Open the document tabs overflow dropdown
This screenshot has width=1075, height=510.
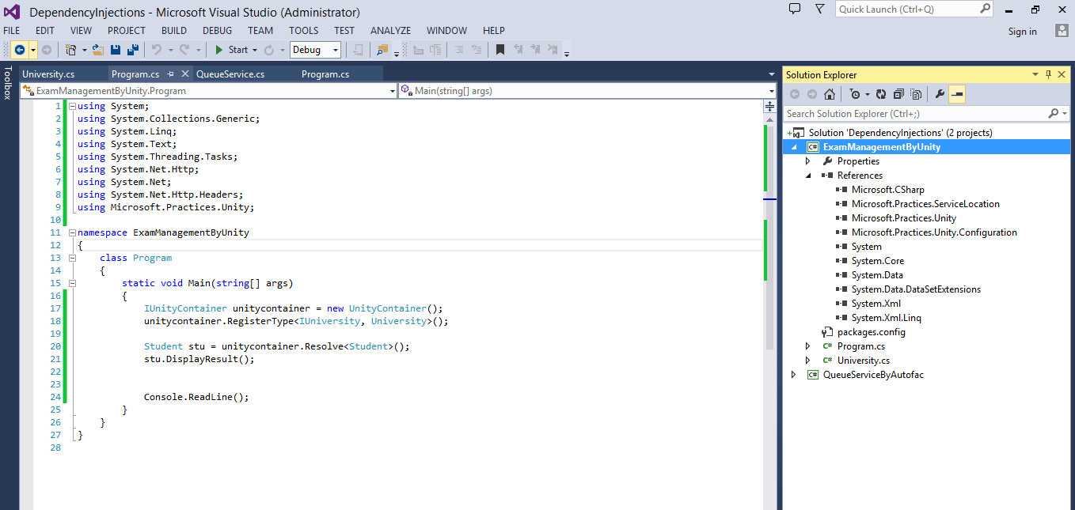[772, 74]
